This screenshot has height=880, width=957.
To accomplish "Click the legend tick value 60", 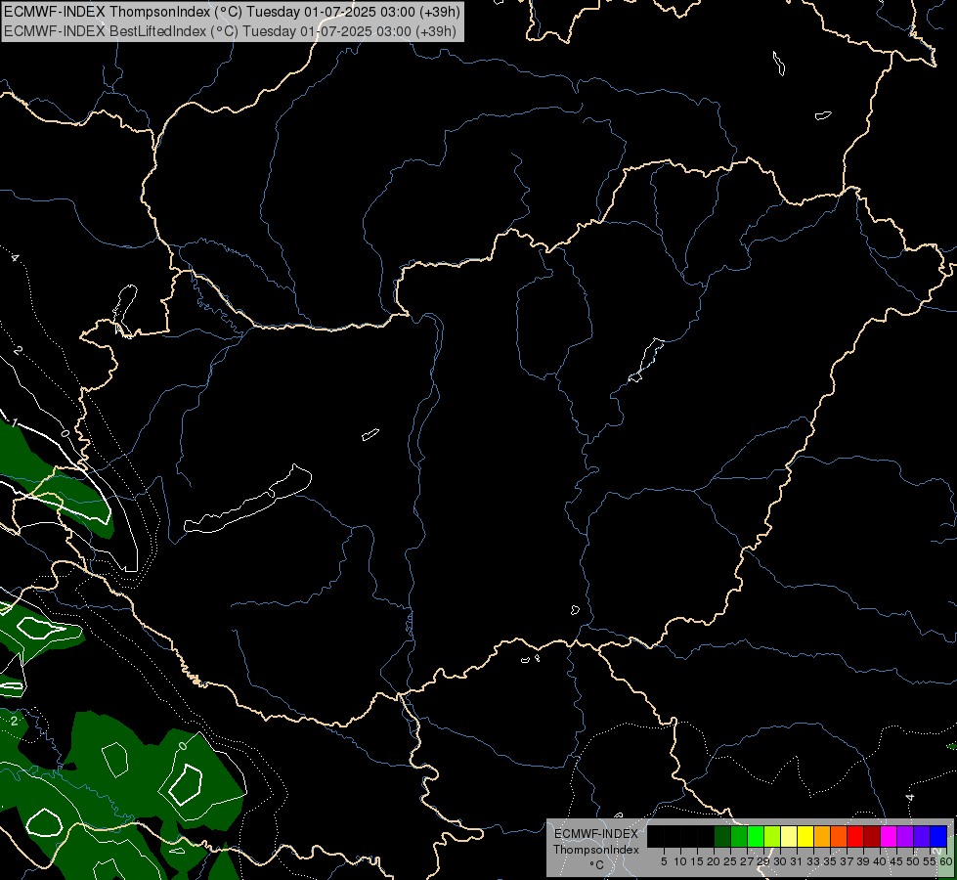I will (945, 861).
